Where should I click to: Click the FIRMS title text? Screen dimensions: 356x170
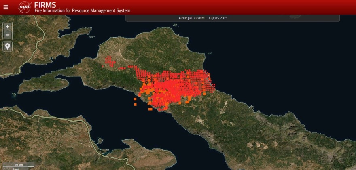coord(45,5)
